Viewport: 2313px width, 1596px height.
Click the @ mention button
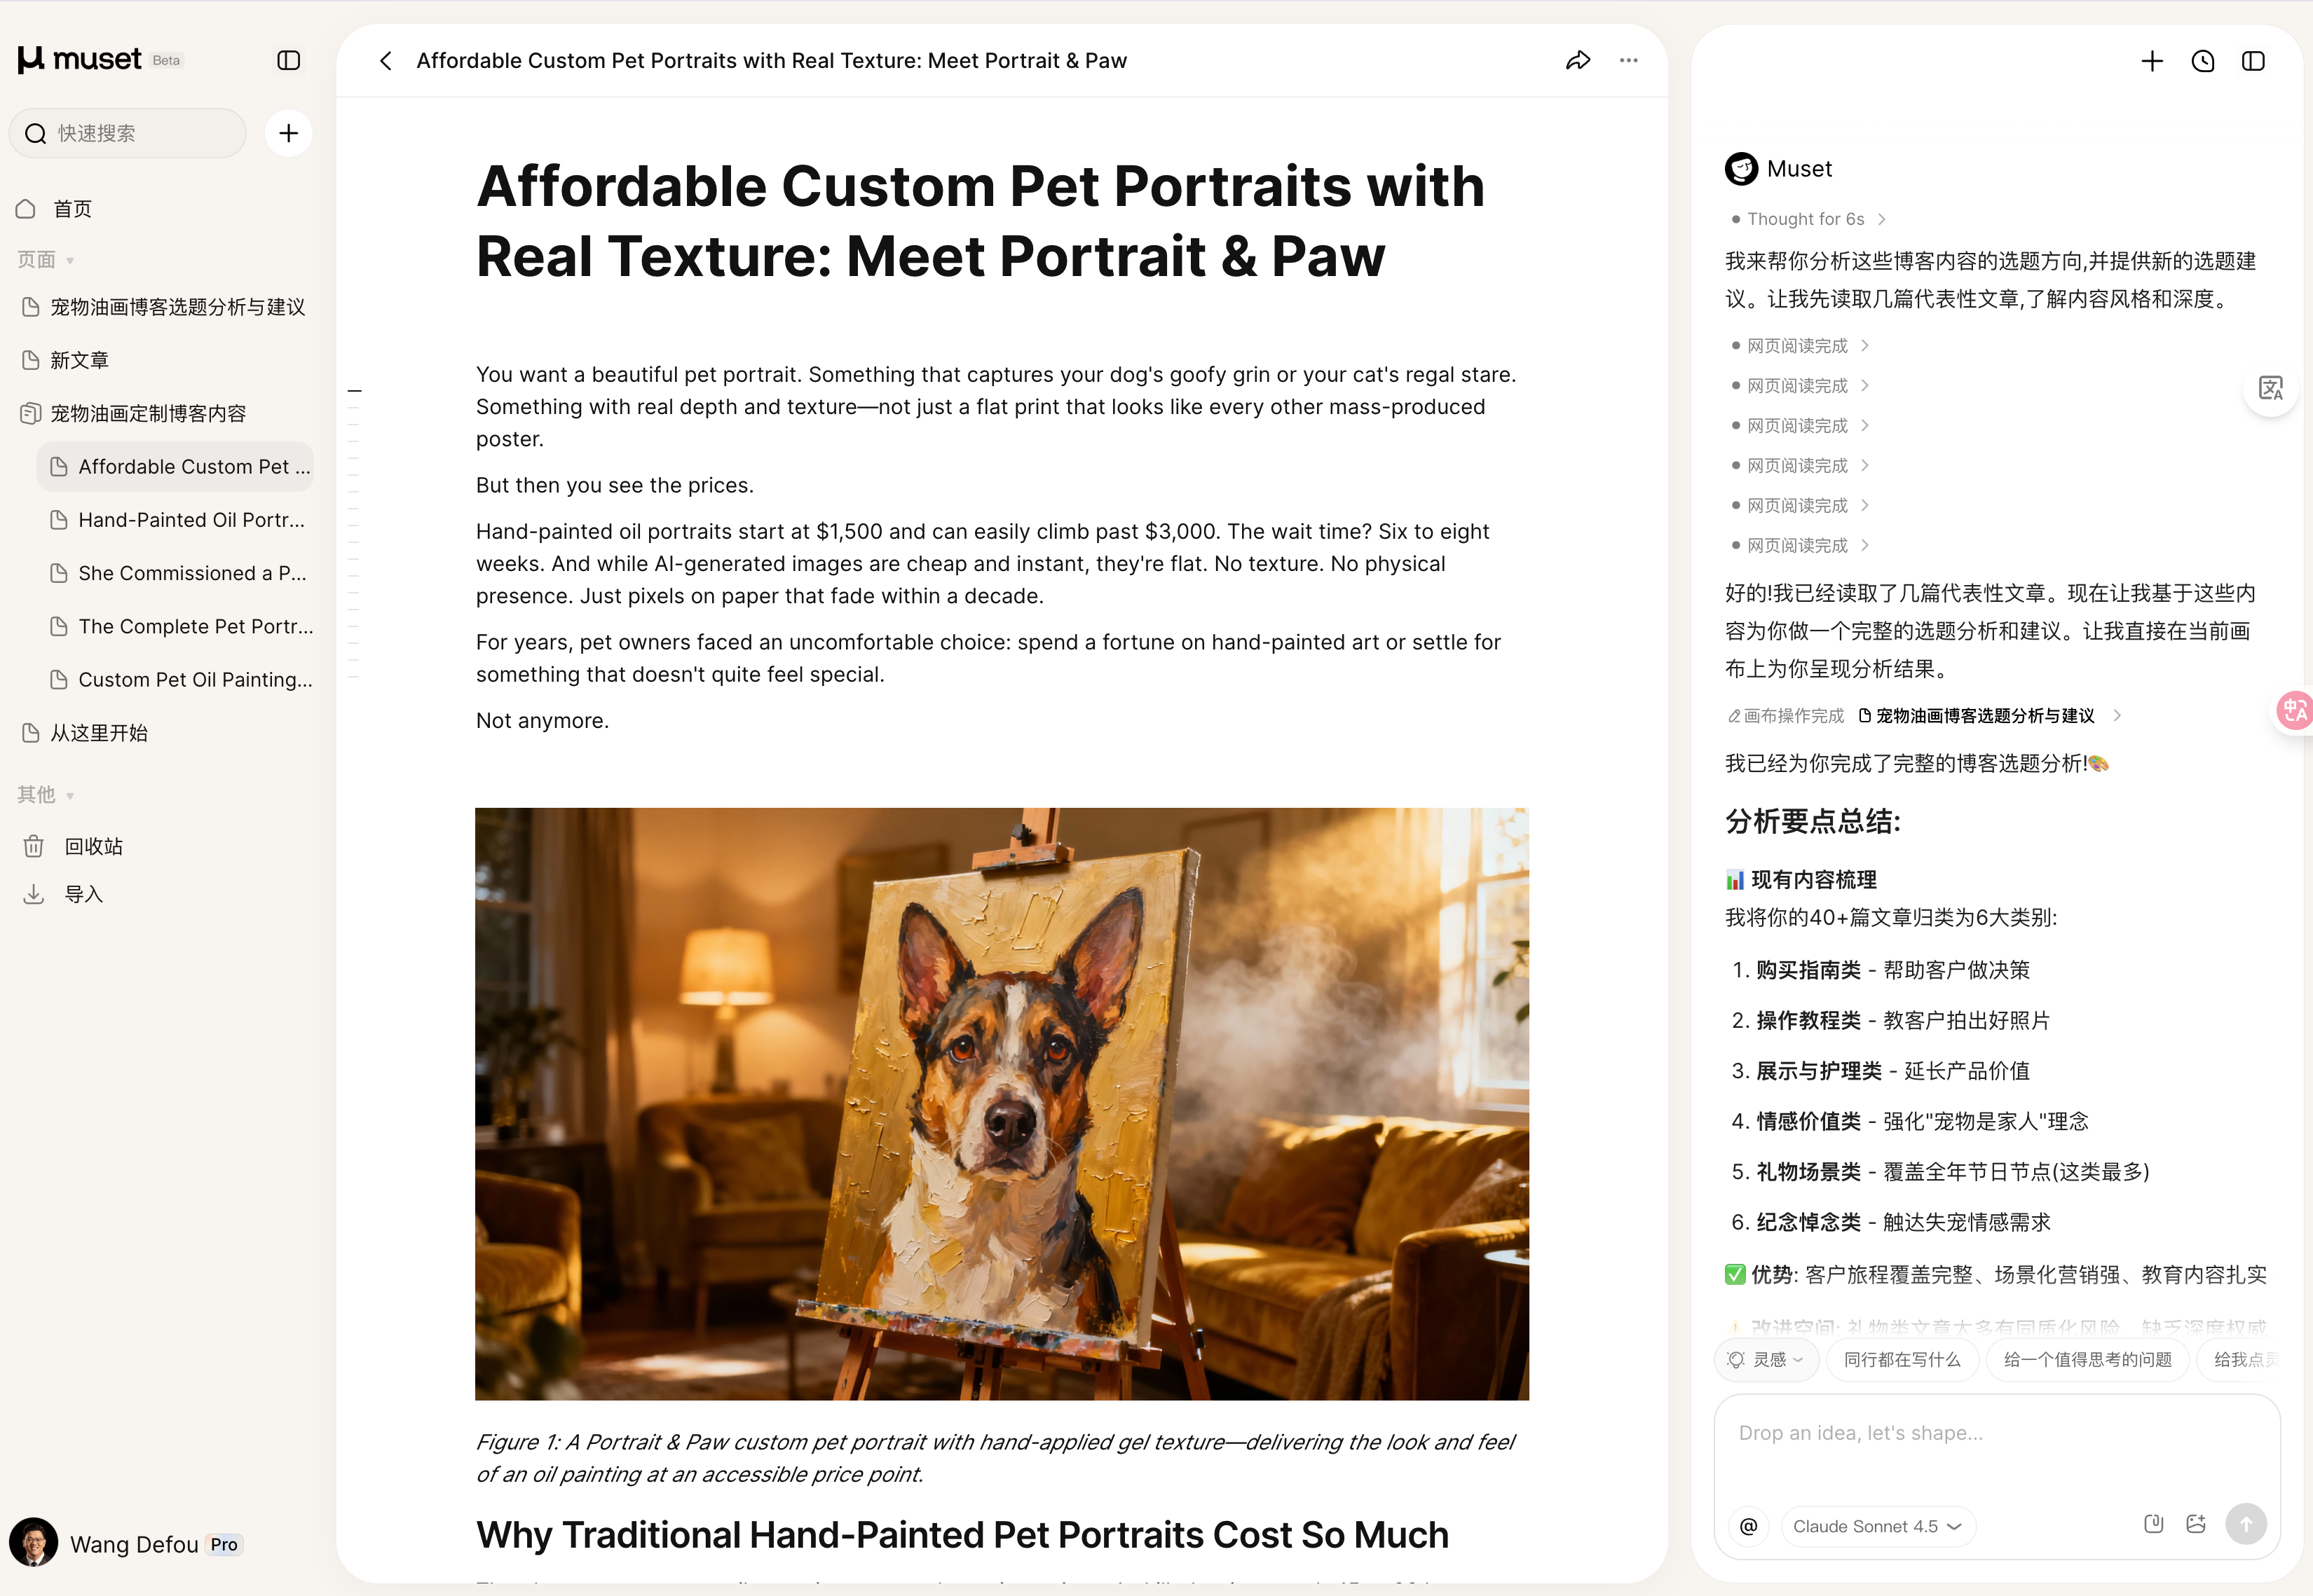(1748, 1525)
